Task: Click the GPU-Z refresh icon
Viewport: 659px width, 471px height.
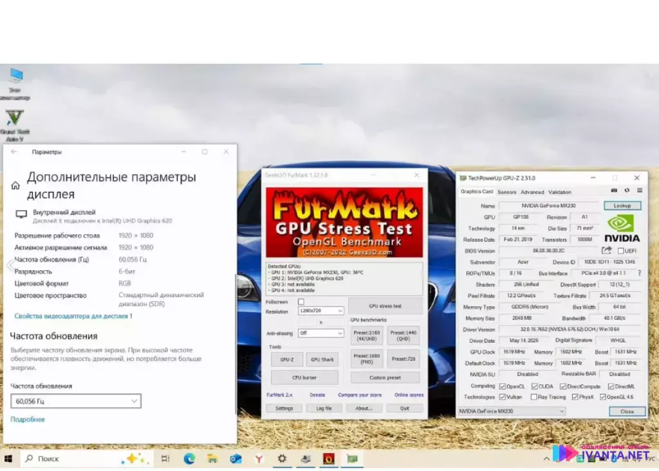Action: [627, 190]
